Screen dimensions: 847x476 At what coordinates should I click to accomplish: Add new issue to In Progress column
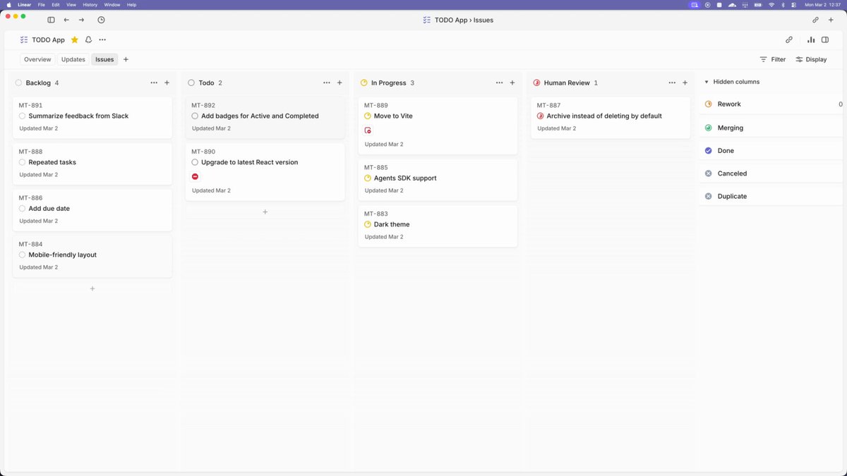coord(512,83)
